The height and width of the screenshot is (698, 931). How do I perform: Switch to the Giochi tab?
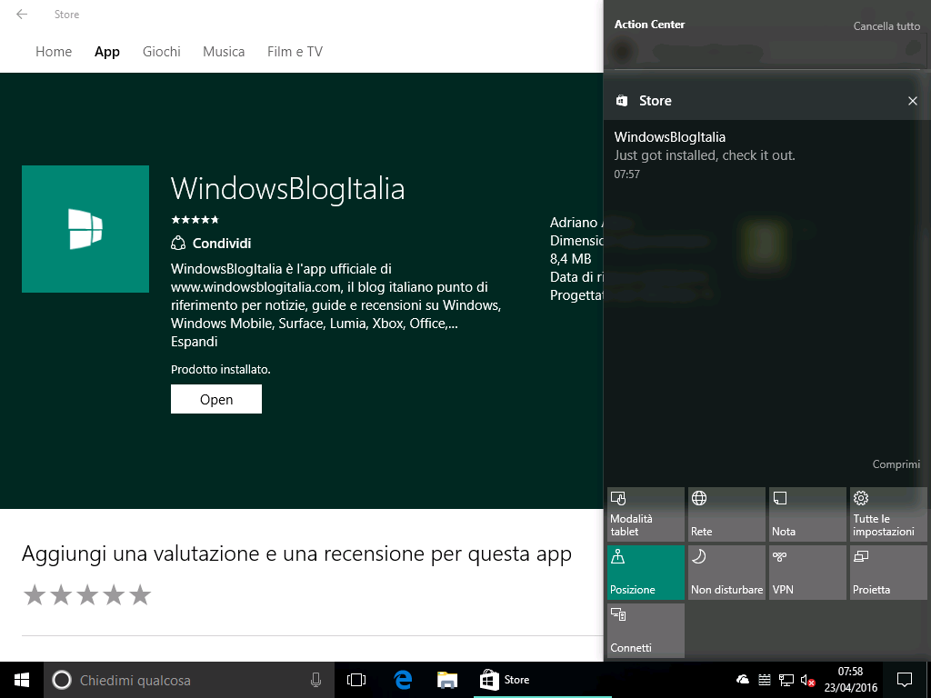(162, 52)
